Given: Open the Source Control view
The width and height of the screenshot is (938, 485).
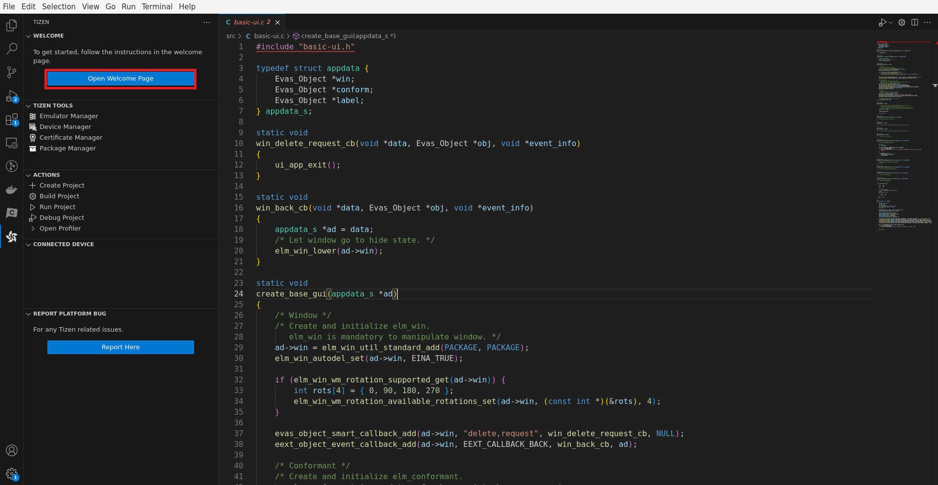Looking at the screenshot, I should coord(12,72).
